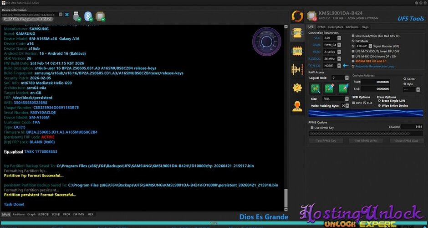Click the RAW erase (eraser) icon
This screenshot has height=228, width=428.
[343, 88]
